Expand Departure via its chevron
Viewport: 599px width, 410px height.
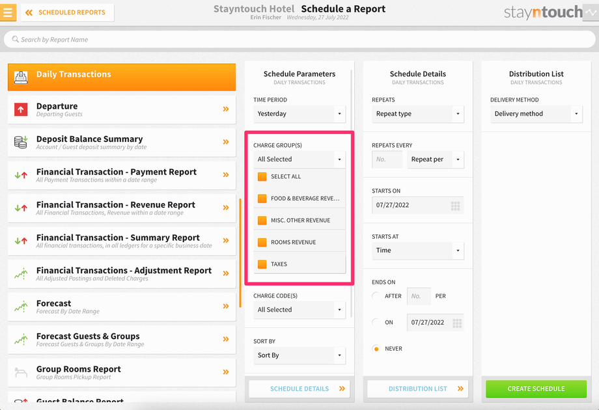point(226,109)
